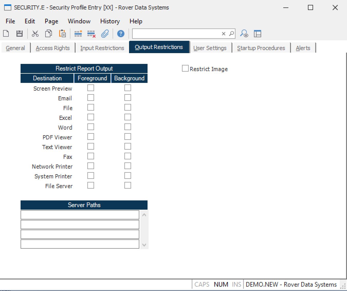Check Background box for Email
The width and height of the screenshot is (347, 291).
128,98
